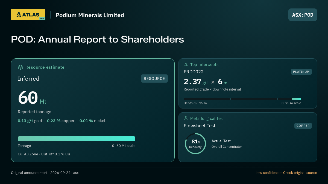
Task: Click the Cu-Au Zone cut-off note
Action: coord(44,154)
